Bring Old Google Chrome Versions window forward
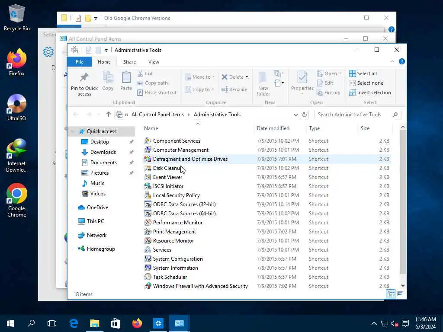This screenshot has height=332, width=443. (x=137, y=18)
